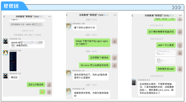The image size is (186, 102).
Task: Open the avatar beside 看下你的公钥对不对
Action: click(x=69, y=26)
